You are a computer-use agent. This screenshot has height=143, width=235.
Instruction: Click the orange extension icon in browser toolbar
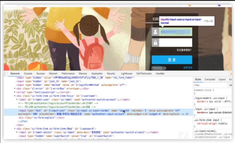tap(190, 5)
